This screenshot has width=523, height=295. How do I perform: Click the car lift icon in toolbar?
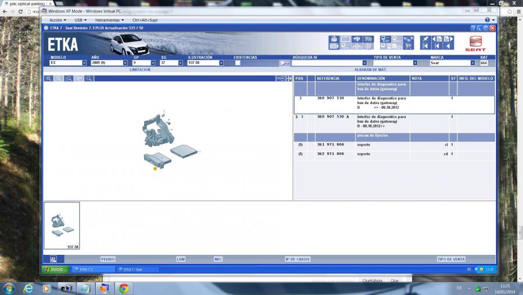(357, 47)
